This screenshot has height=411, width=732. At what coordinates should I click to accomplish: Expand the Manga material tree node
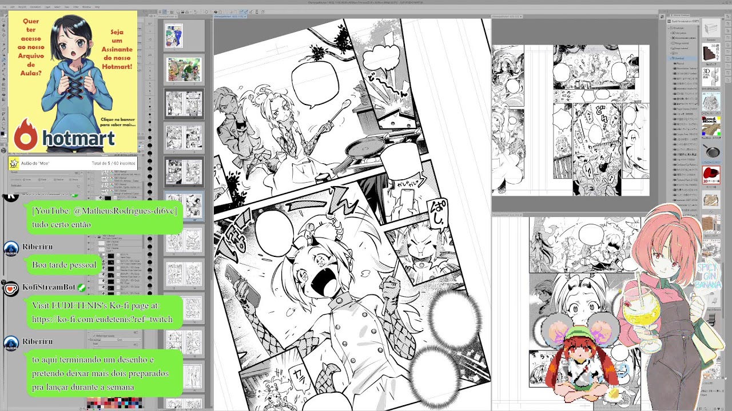[671, 43]
